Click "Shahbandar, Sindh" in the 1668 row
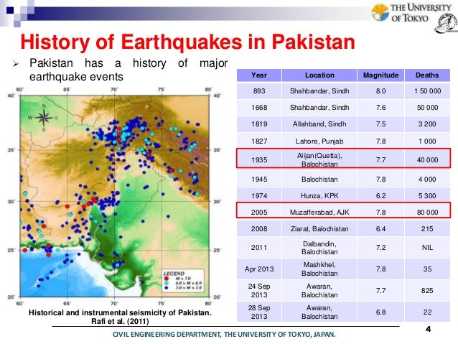Screen dimensions: 458x344 tap(319, 108)
